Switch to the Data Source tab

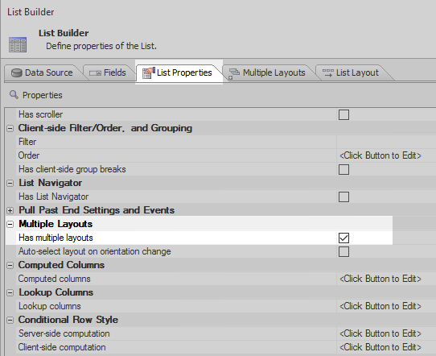43,73
